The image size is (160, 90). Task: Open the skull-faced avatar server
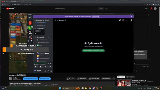(x=30, y=32)
